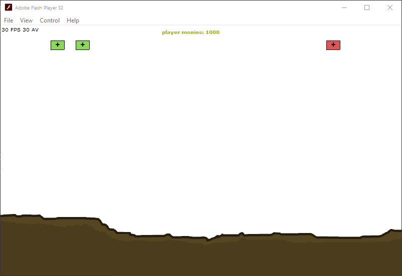Open the Help menu
This screenshot has height=276, width=402.
tap(73, 20)
